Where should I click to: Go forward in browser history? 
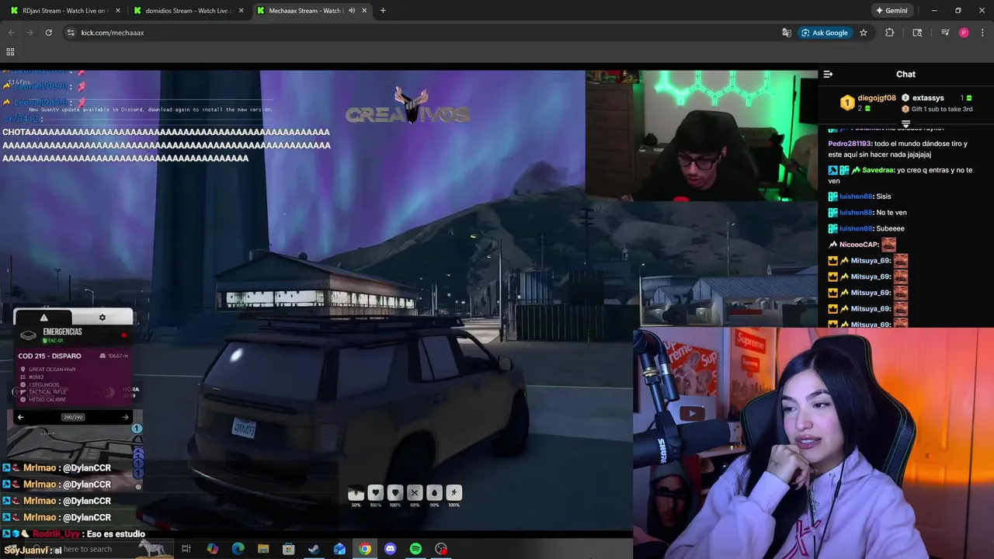click(x=30, y=33)
